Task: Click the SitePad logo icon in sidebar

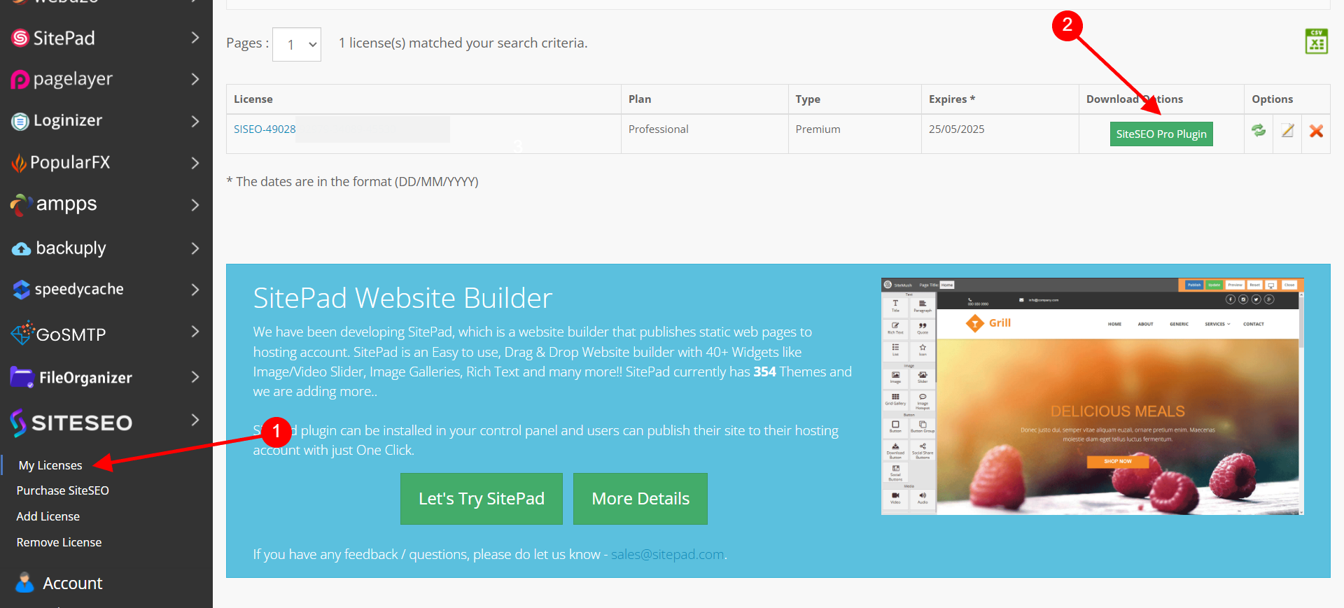Action: click(20, 38)
